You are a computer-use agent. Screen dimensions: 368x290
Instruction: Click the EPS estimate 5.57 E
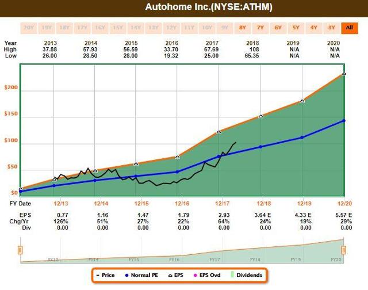(x=344, y=215)
